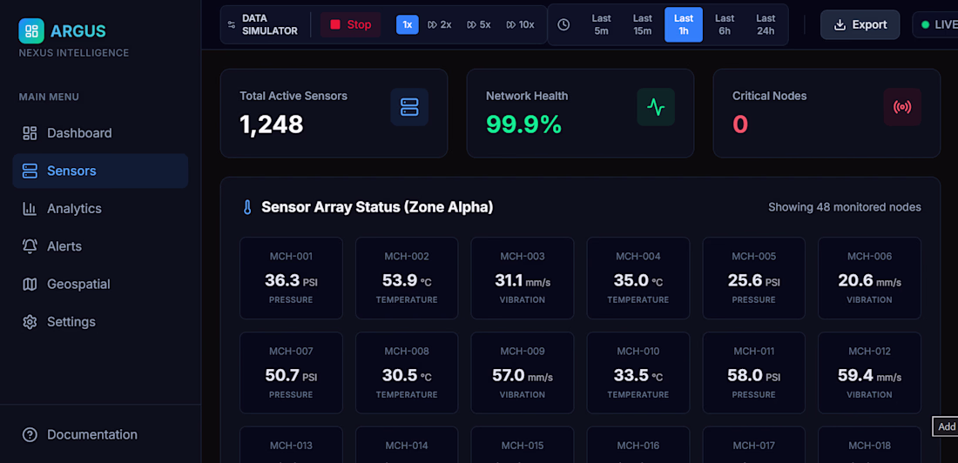Screen dimensions: 958x463
Task: Click the Critical Nodes broadcast icon
Action: (902, 107)
